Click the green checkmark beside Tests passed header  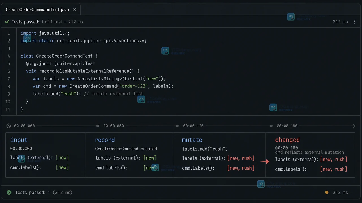coord(7,22)
